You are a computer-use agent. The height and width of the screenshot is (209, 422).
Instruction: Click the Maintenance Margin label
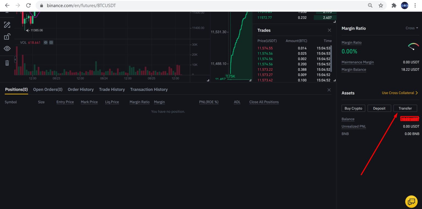click(358, 62)
